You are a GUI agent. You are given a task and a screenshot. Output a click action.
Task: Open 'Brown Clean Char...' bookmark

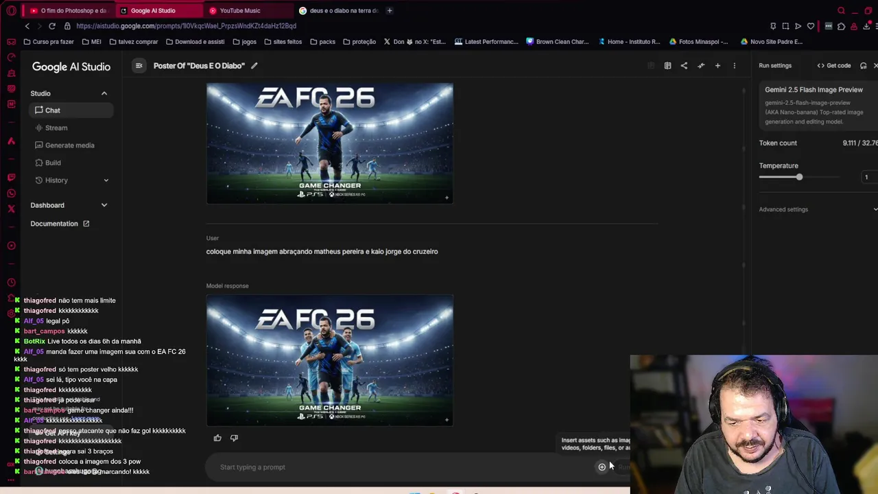click(x=557, y=42)
